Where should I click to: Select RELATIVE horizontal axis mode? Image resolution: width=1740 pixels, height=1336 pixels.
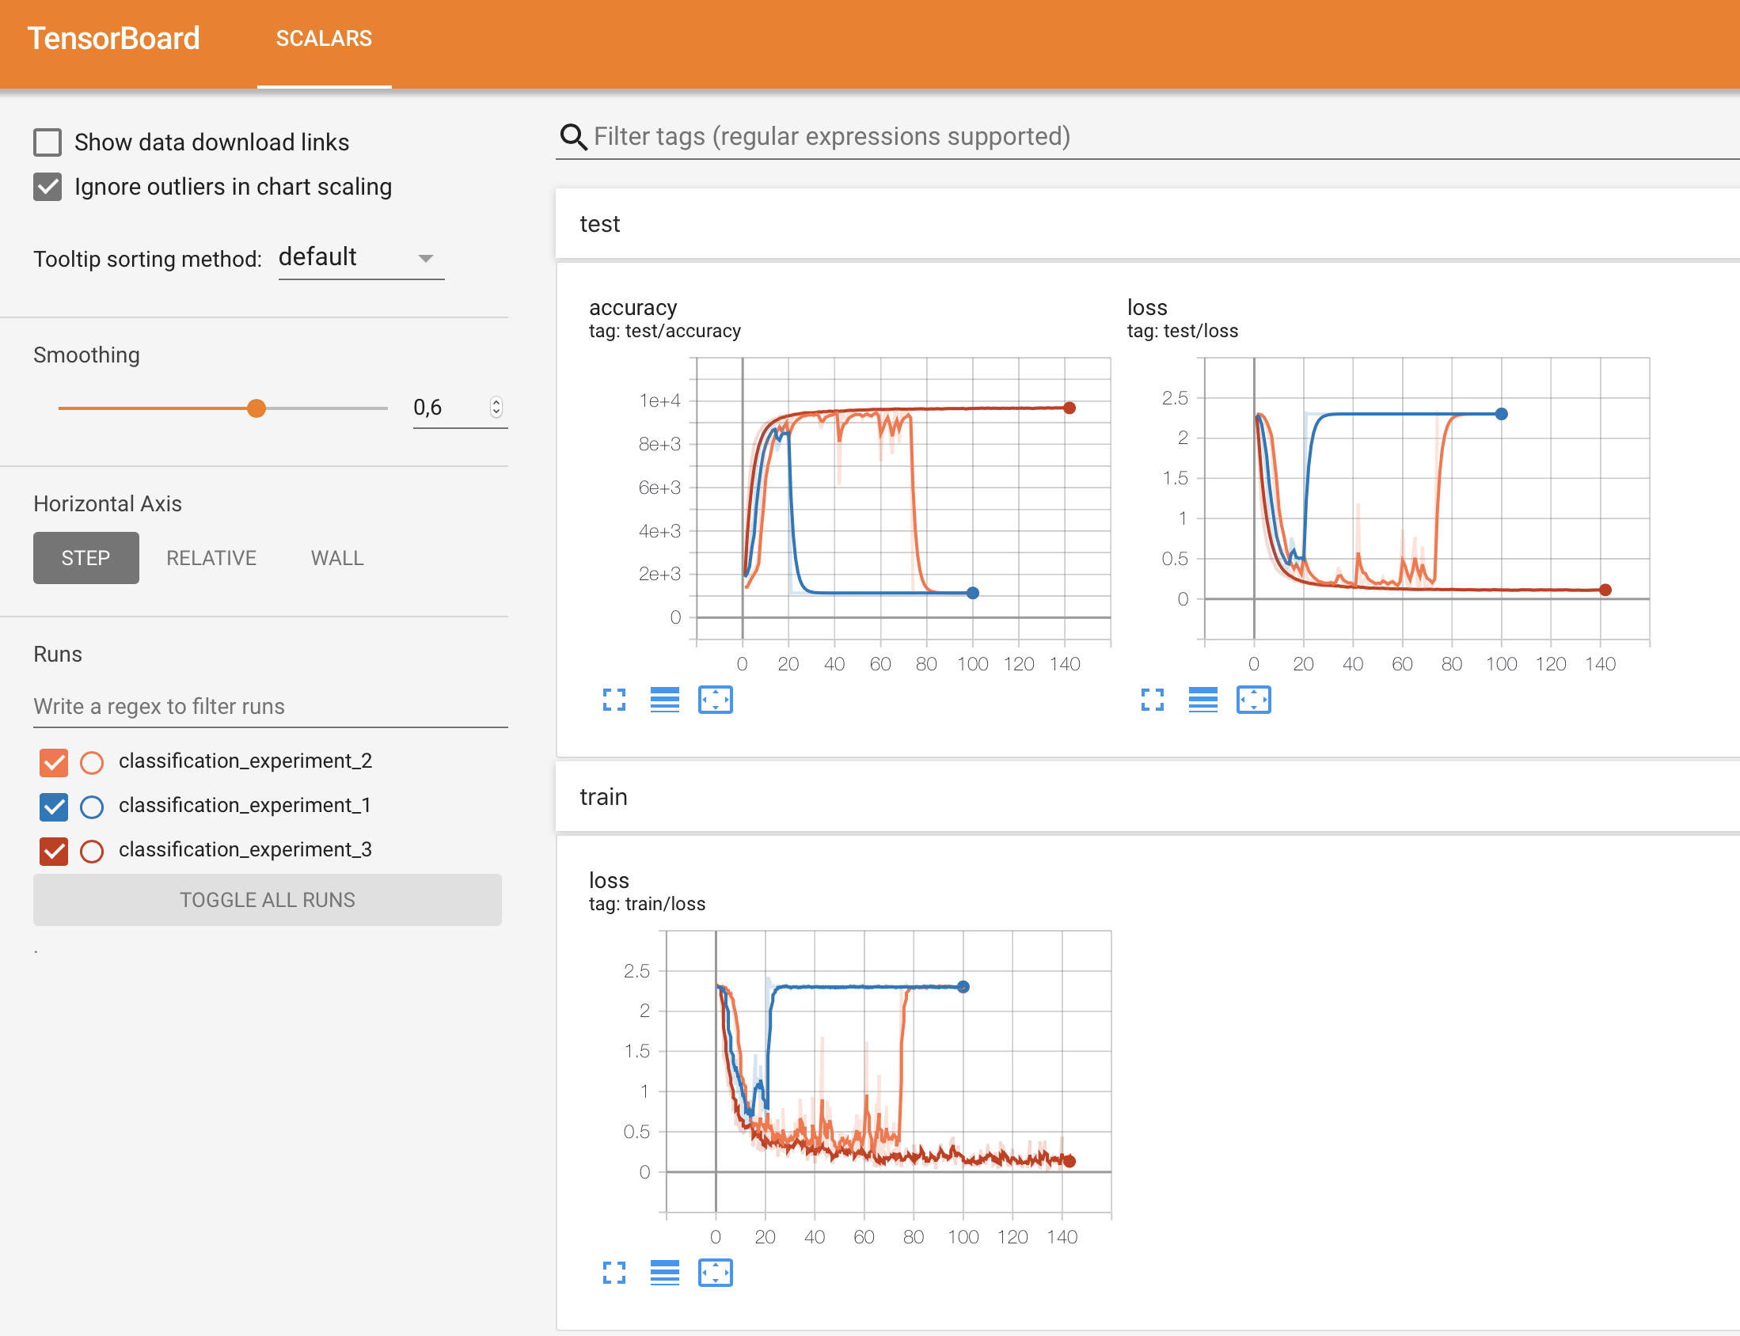[x=211, y=558]
